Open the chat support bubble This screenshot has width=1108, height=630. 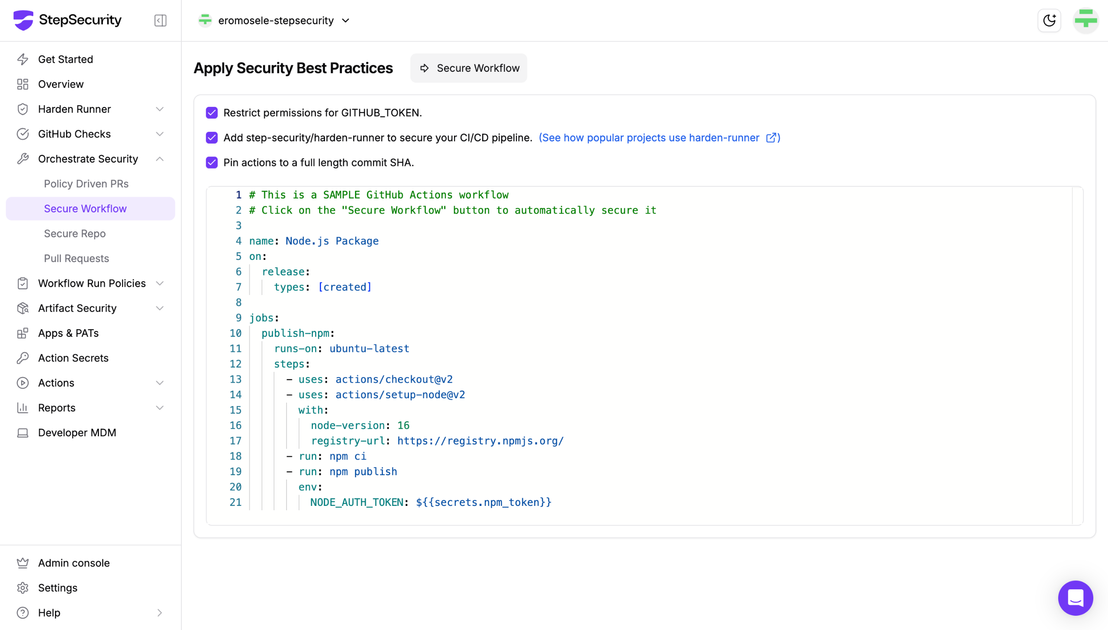[1075, 598]
